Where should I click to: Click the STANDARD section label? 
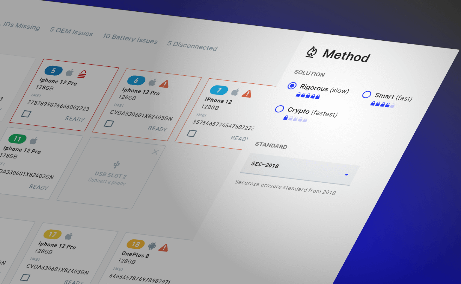271,145
